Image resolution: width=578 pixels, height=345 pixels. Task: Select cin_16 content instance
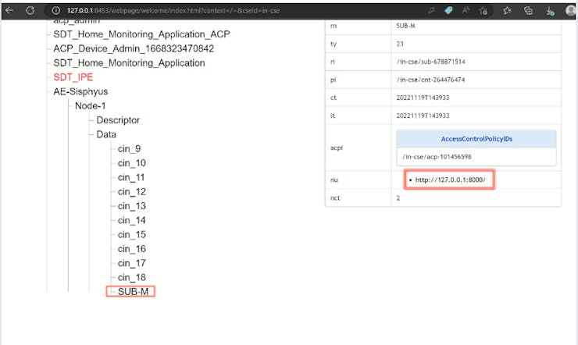[131, 249]
